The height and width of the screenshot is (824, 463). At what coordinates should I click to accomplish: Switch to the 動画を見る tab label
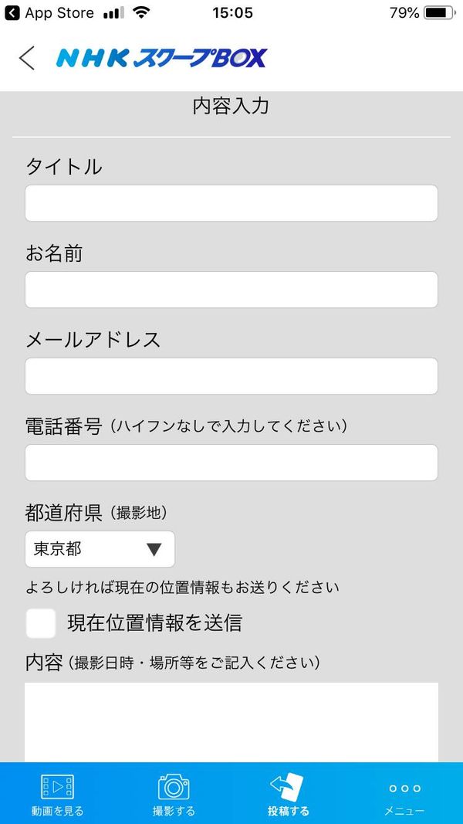(57, 811)
